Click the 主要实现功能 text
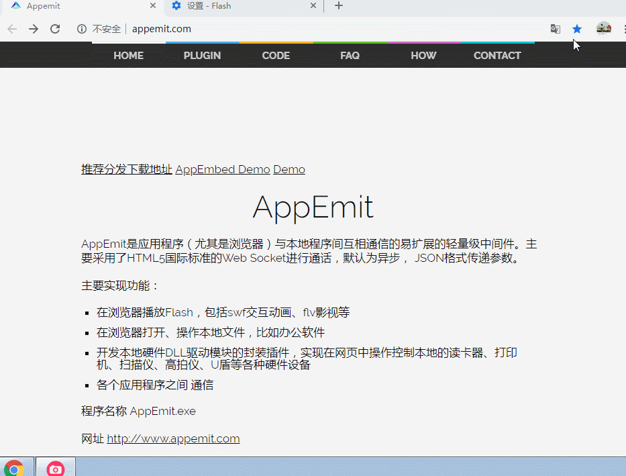Viewport: 626px width, 476px height. tap(119, 285)
